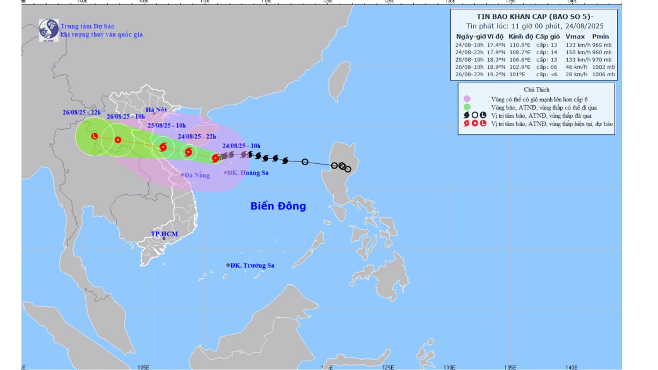
Task: Click the Hà Nội city label
Action: click(156, 110)
